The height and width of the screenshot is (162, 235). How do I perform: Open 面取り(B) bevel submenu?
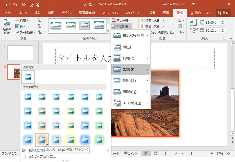tap(131, 92)
